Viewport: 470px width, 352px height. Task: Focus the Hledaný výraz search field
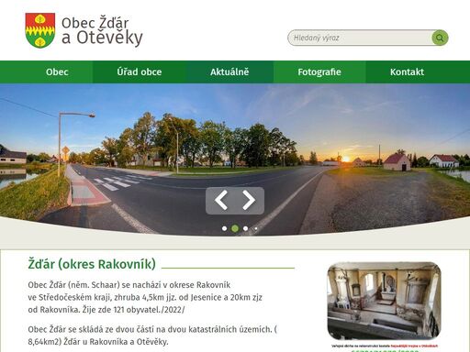[360, 38]
